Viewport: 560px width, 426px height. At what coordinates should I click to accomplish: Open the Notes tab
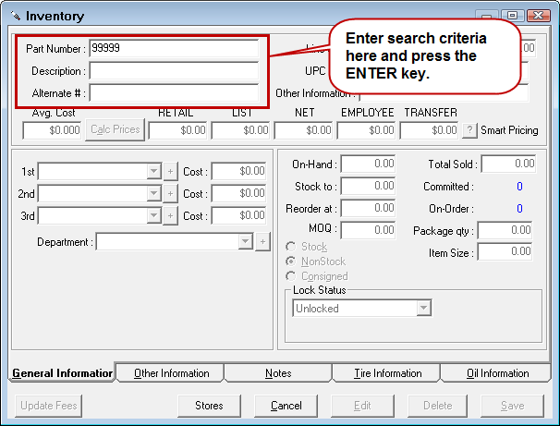(277, 373)
